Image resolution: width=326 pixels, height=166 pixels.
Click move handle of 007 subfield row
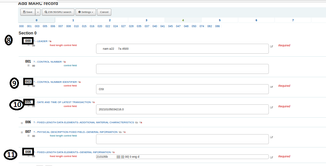coord(29,136)
